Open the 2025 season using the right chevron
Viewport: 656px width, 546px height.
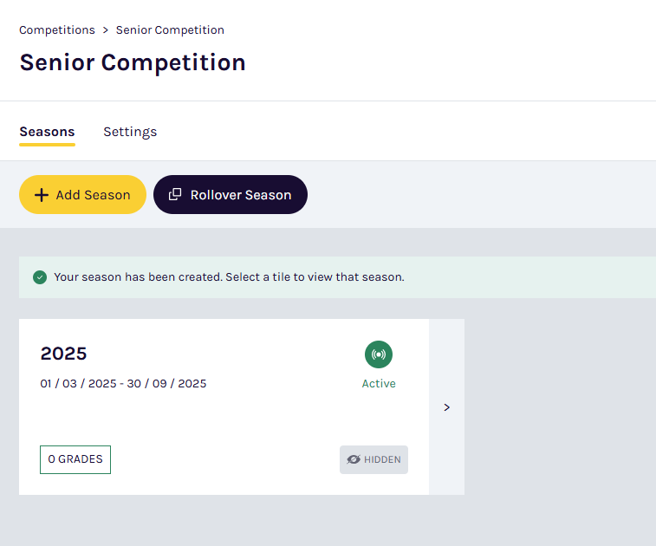pyautogui.click(x=446, y=407)
